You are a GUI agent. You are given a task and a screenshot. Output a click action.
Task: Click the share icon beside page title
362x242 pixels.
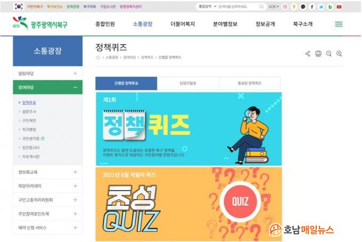(308, 54)
